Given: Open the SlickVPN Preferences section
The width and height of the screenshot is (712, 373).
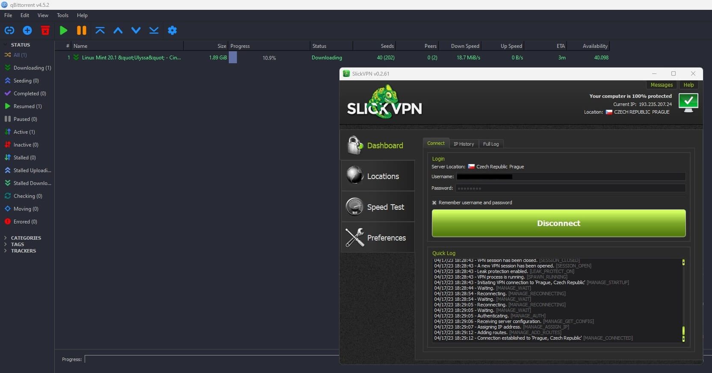Looking at the screenshot, I should 378,238.
